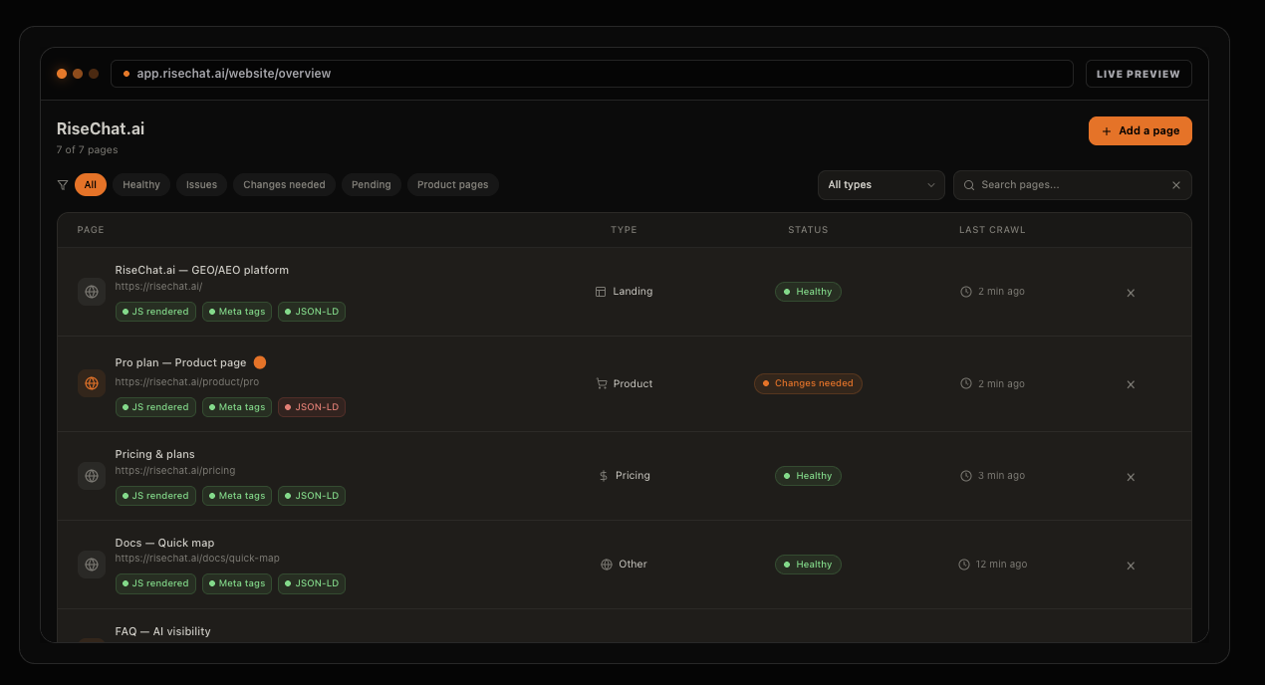The height and width of the screenshot is (685, 1265).
Task: Click globe icon of Docs Quick map row
Action: (92, 565)
